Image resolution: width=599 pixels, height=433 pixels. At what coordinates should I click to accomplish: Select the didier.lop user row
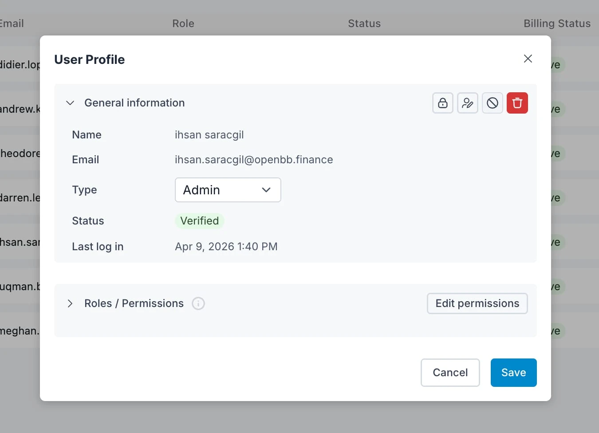(x=20, y=64)
